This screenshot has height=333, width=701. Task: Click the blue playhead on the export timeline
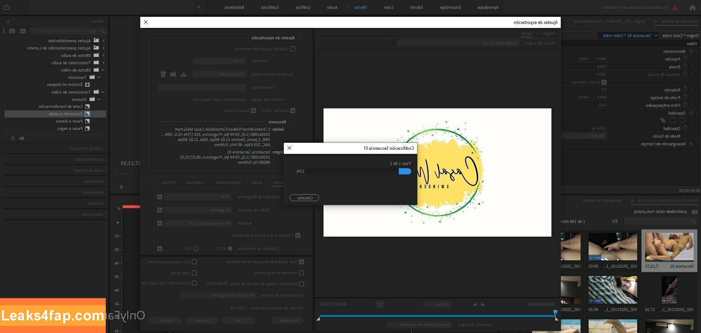point(555,312)
